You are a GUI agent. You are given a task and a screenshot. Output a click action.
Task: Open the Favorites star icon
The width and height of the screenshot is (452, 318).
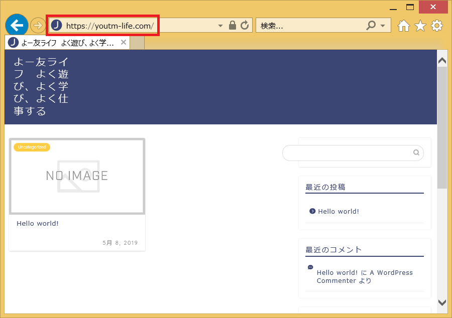(420, 26)
